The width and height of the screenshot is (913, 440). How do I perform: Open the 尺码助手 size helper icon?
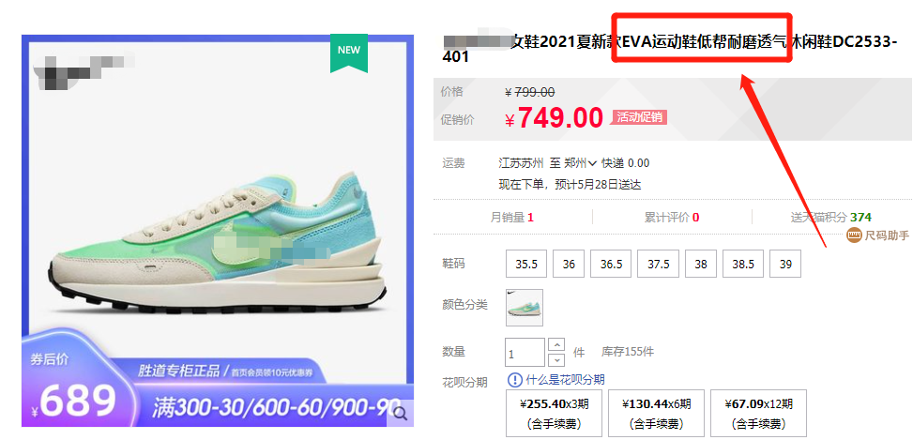click(854, 235)
